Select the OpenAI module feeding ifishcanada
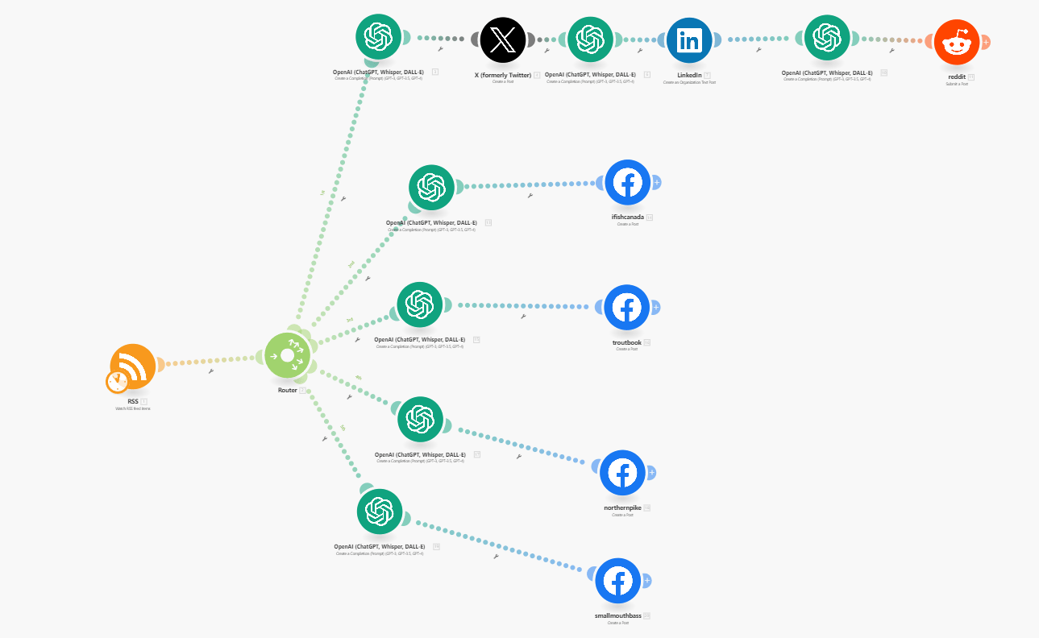Screen dimensions: 1039x638 tap(432, 187)
